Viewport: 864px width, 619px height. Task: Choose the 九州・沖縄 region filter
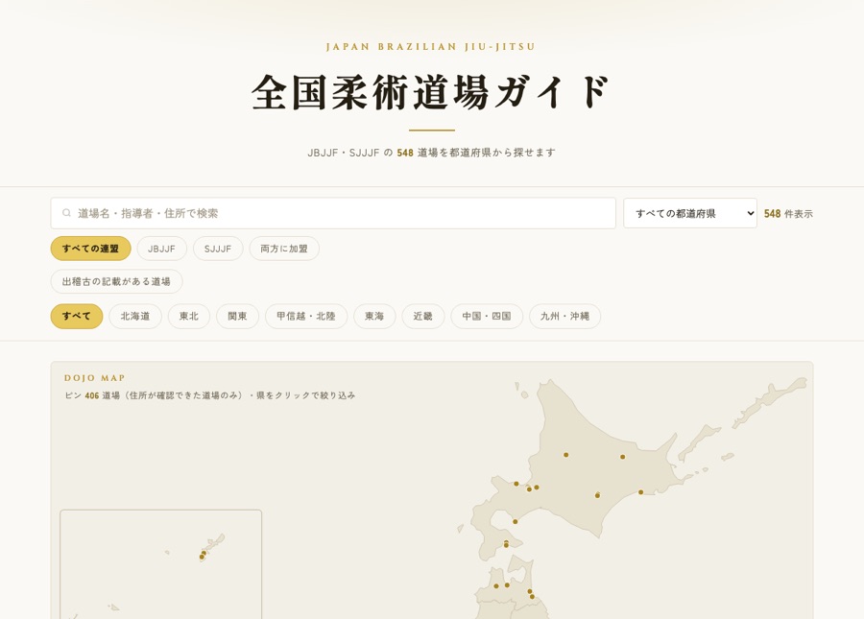[x=564, y=316]
